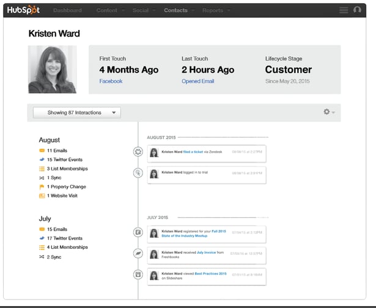Viewport: 376px width, 308px height.
Task: Open the gear settings dropdown
Action: coord(329,112)
